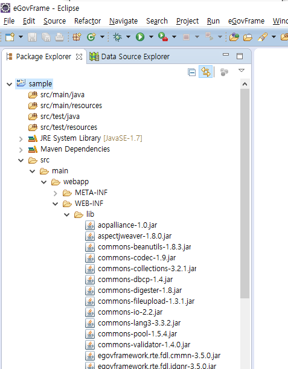Screen dimensions: 288x369
Task: Click the Package Explorer vertical scrollbar thumb
Action: (245, 193)
